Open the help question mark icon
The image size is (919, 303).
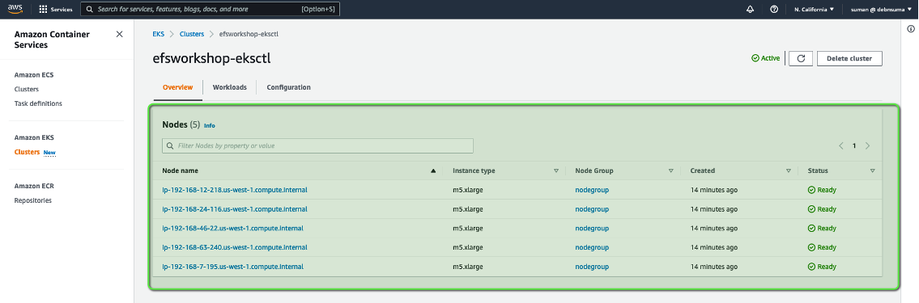point(774,10)
